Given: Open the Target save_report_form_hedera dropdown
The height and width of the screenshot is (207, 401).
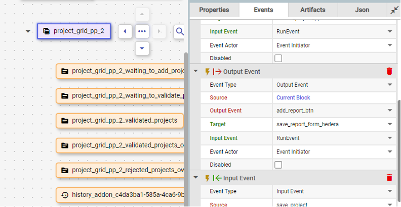Looking at the screenshot, I should (x=389, y=124).
